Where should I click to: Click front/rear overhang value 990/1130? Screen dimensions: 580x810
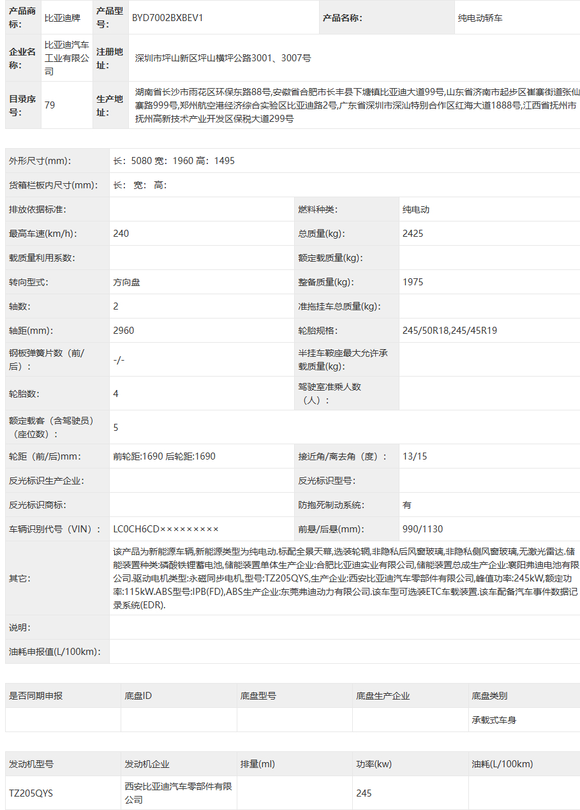pyautogui.click(x=422, y=529)
